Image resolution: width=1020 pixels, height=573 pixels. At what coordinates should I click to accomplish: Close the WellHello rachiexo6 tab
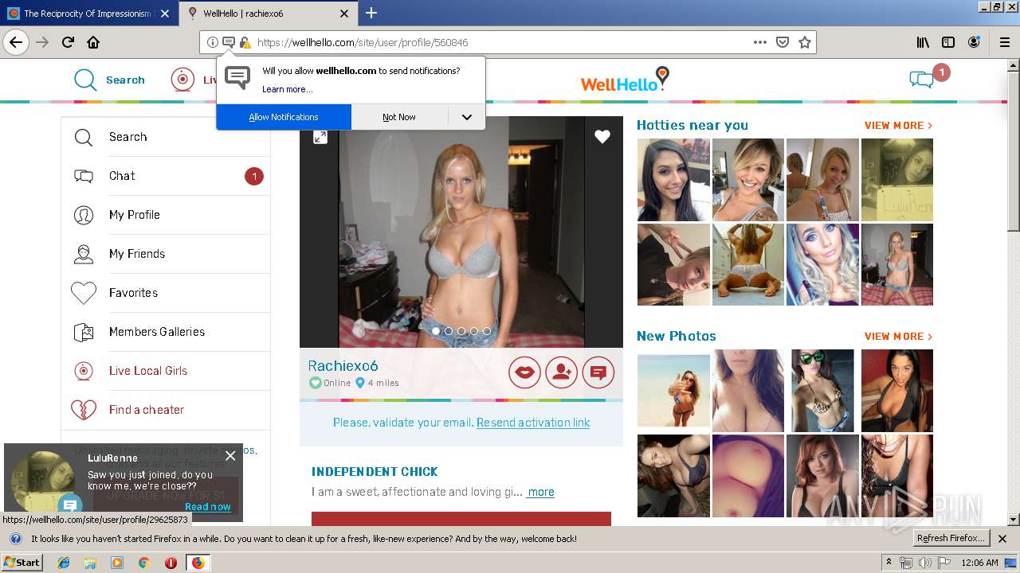tap(344, 14)
